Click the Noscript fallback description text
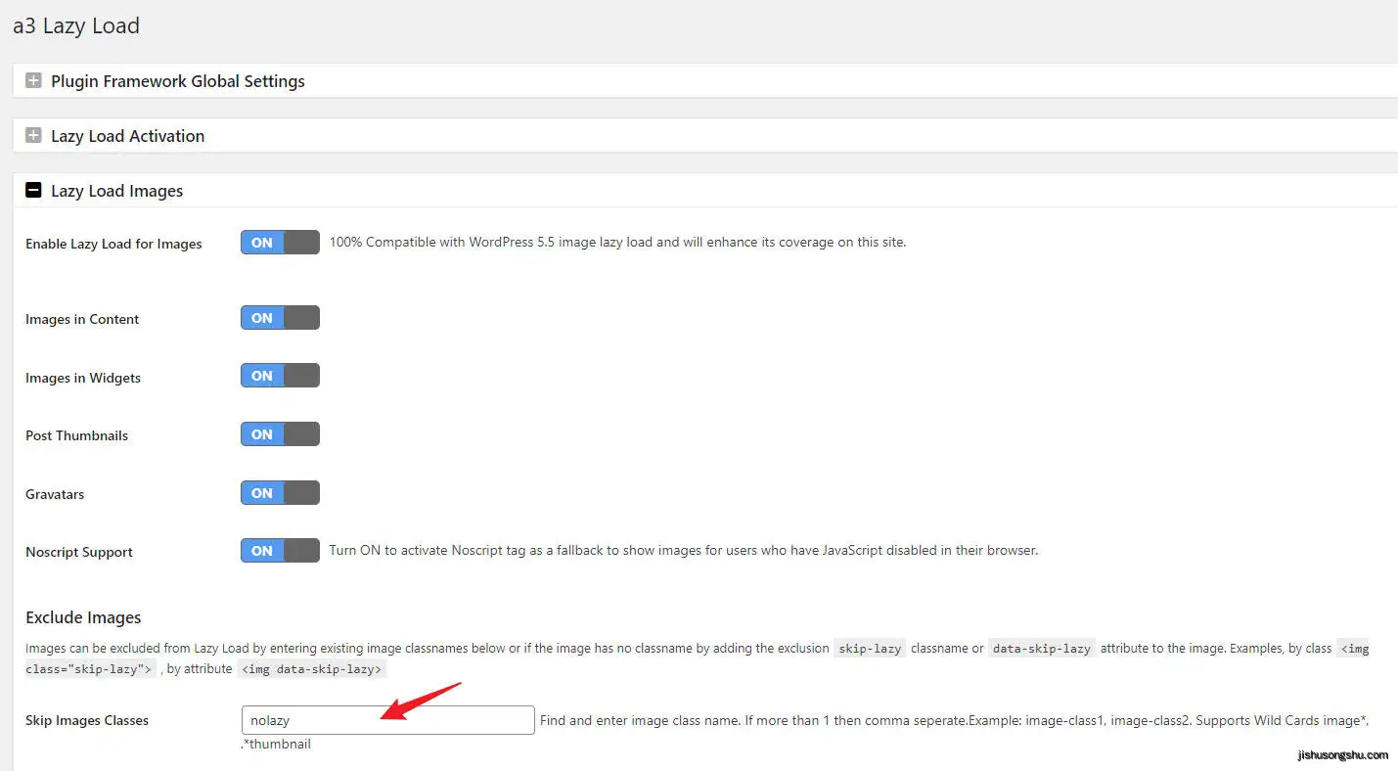This screenshot has height=771, width=1398. pos(683,550)
